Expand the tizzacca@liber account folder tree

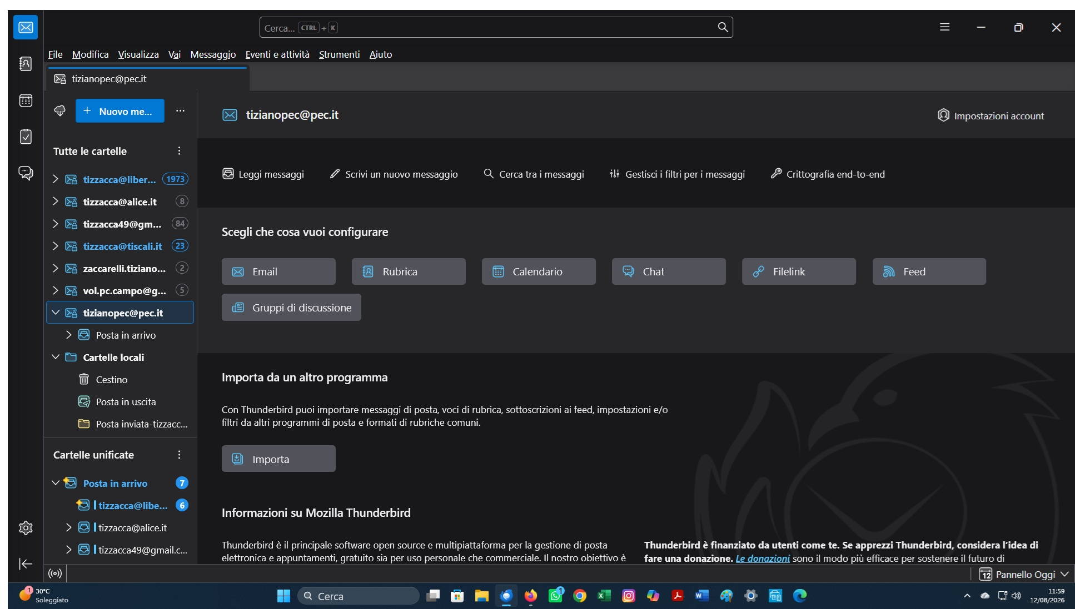[55, 179]
